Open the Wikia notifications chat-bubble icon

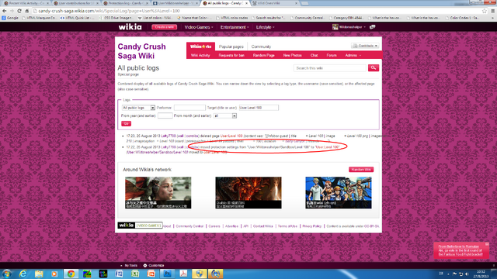(x=373, y=27)
